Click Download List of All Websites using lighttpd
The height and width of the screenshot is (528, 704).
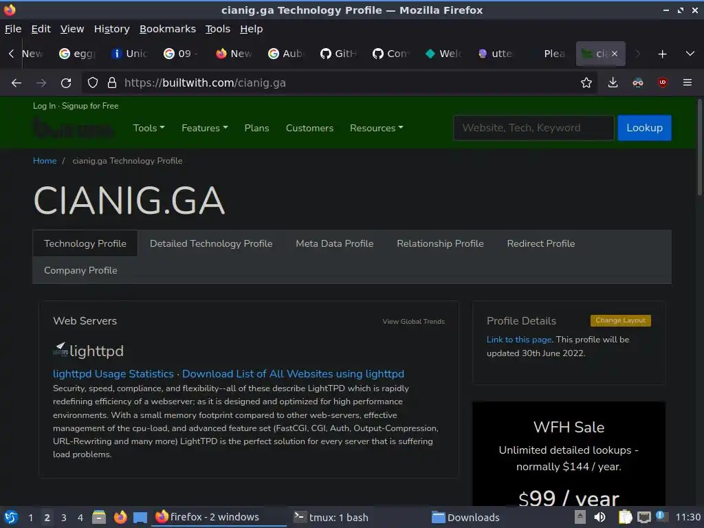point(293,373)
